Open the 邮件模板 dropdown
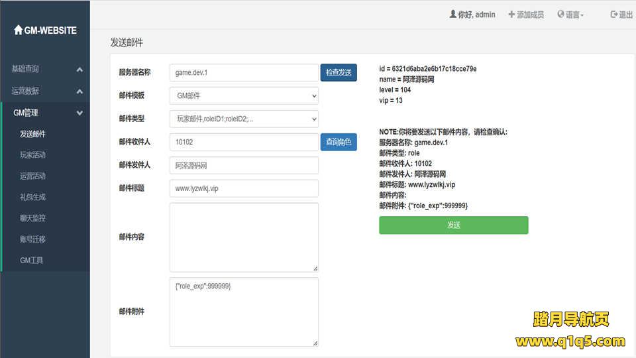The height and width of the screenshot is (358, 636). click(x=244, y=95)
